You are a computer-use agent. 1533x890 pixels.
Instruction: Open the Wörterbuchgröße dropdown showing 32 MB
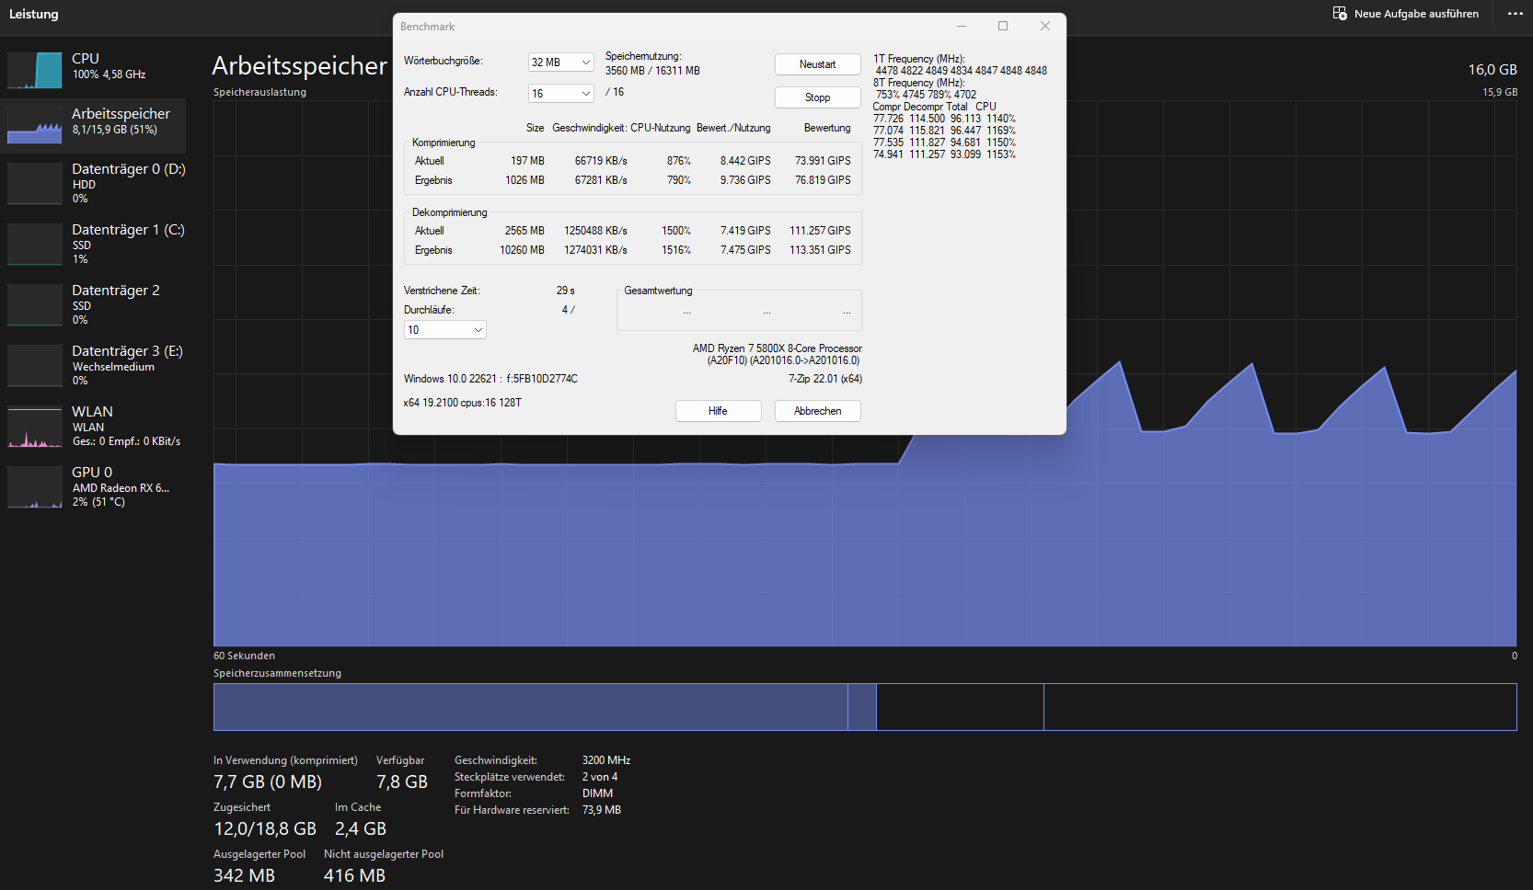[561, 63]
